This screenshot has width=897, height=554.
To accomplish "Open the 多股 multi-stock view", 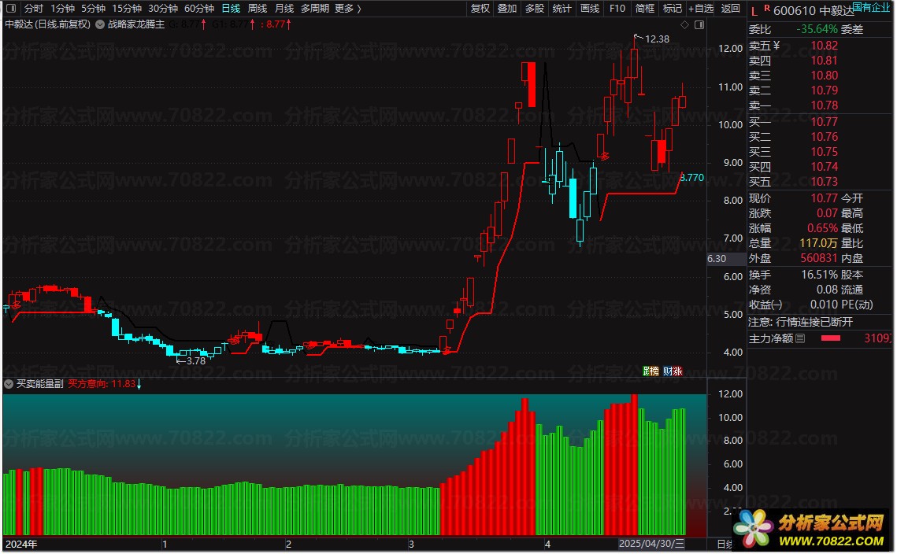I will [534, 8].
